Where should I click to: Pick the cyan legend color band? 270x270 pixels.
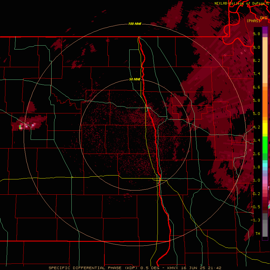[265, 165]
